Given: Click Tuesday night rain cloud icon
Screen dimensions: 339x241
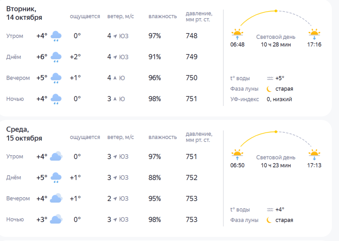Looking at the screenshot, I should [x=56, y=99].
